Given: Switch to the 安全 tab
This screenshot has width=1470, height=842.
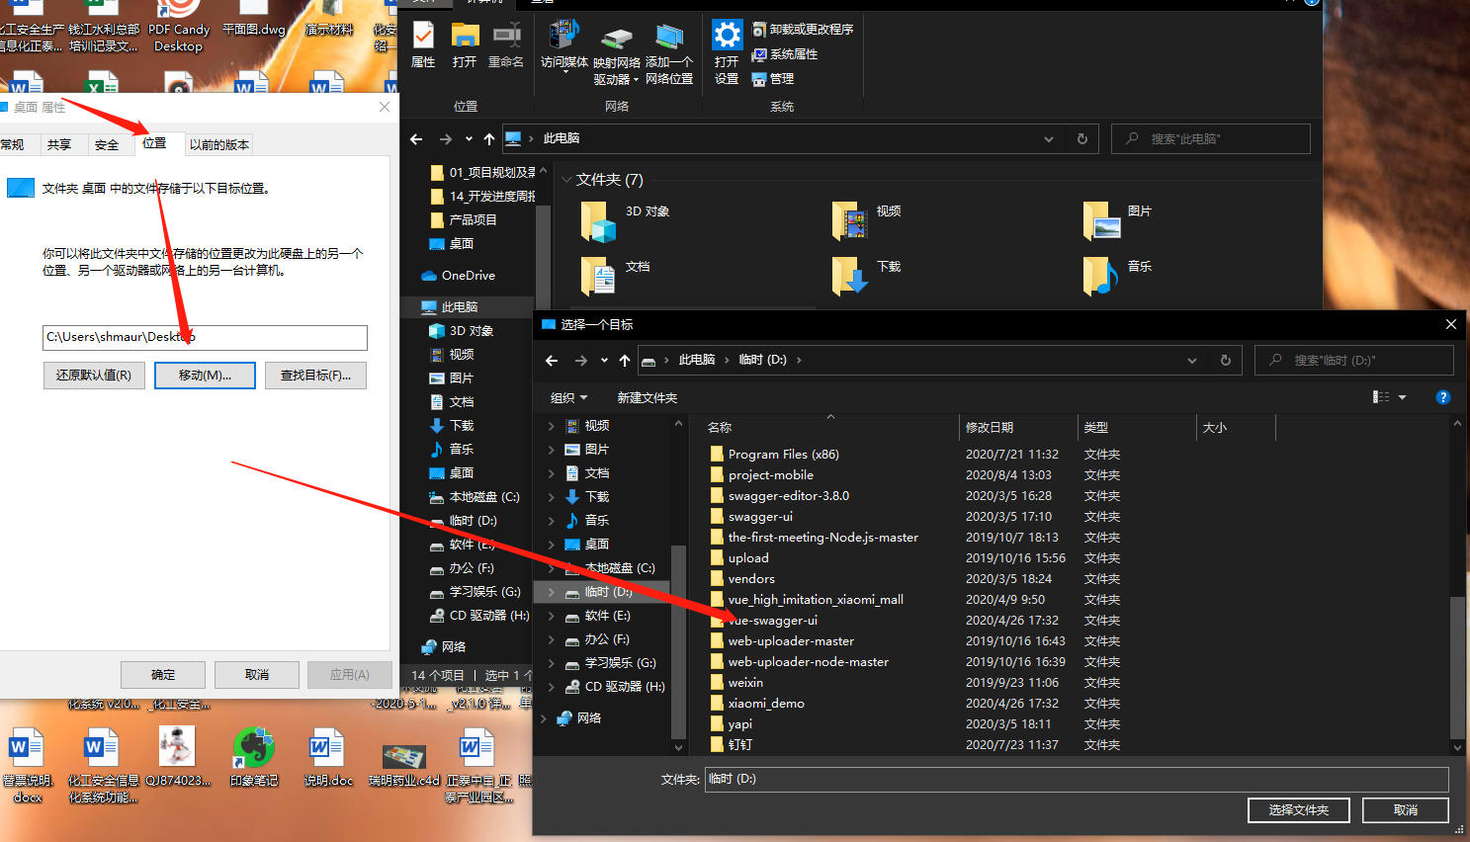Looking at the screenshot, I should 106,144.
